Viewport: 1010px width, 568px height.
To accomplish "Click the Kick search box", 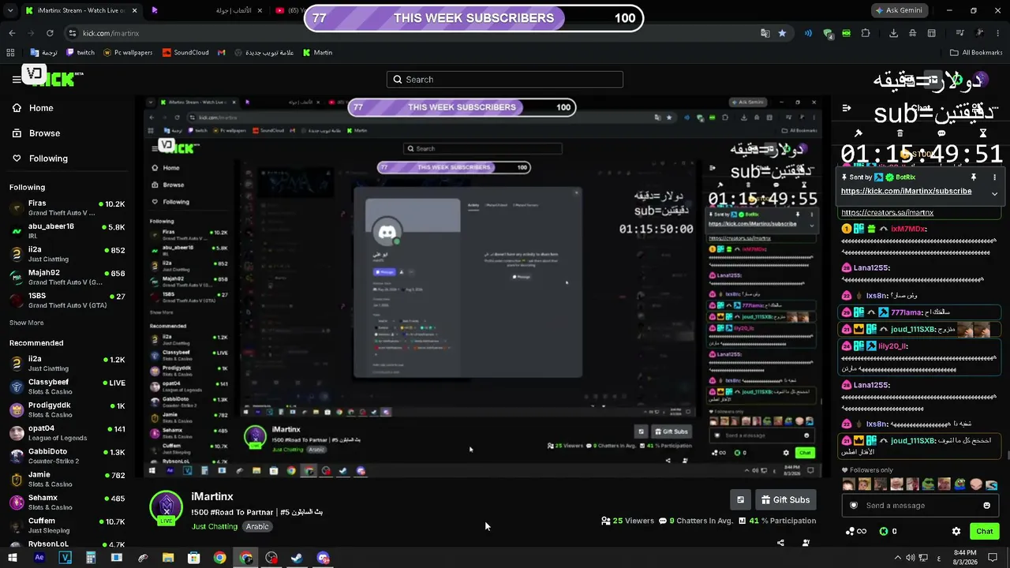I will (x=505, y=80).
